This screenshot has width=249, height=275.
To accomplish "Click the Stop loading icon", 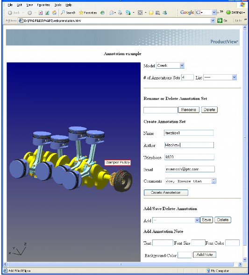I will (x=41, y=13).
